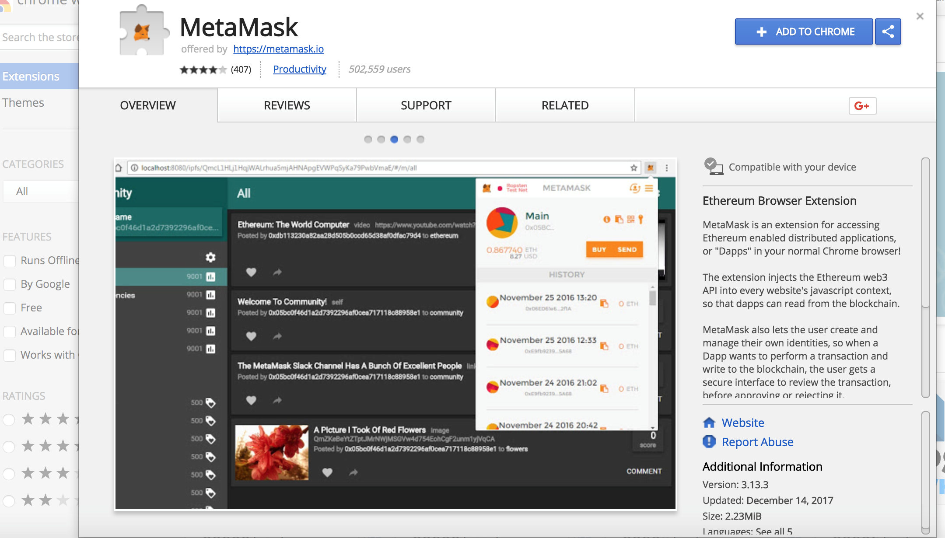Click the G+ share button on right

click(862, 105)
